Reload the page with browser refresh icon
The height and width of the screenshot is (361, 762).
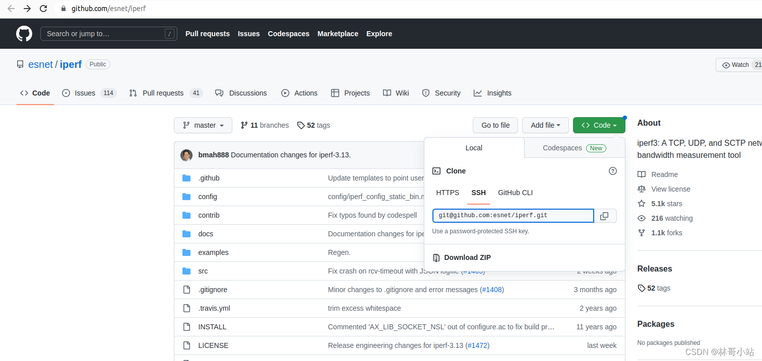[44, 9]
